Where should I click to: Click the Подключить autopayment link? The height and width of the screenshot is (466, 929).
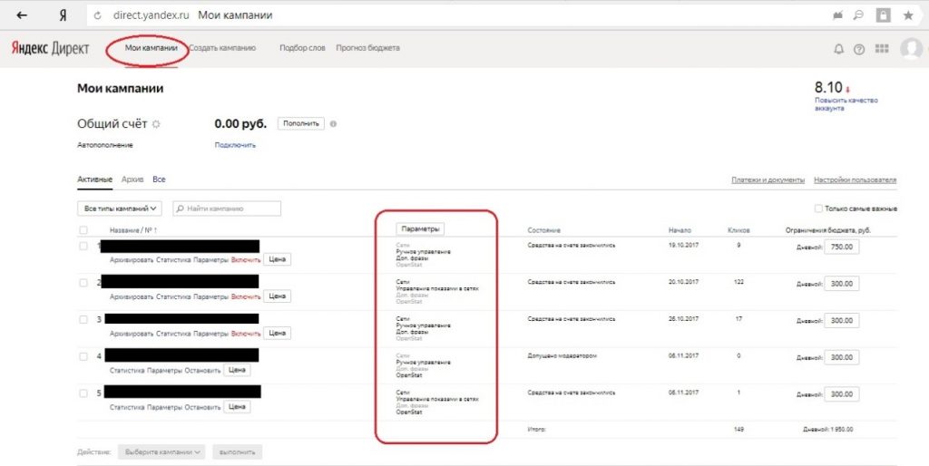tap(235, 145)
